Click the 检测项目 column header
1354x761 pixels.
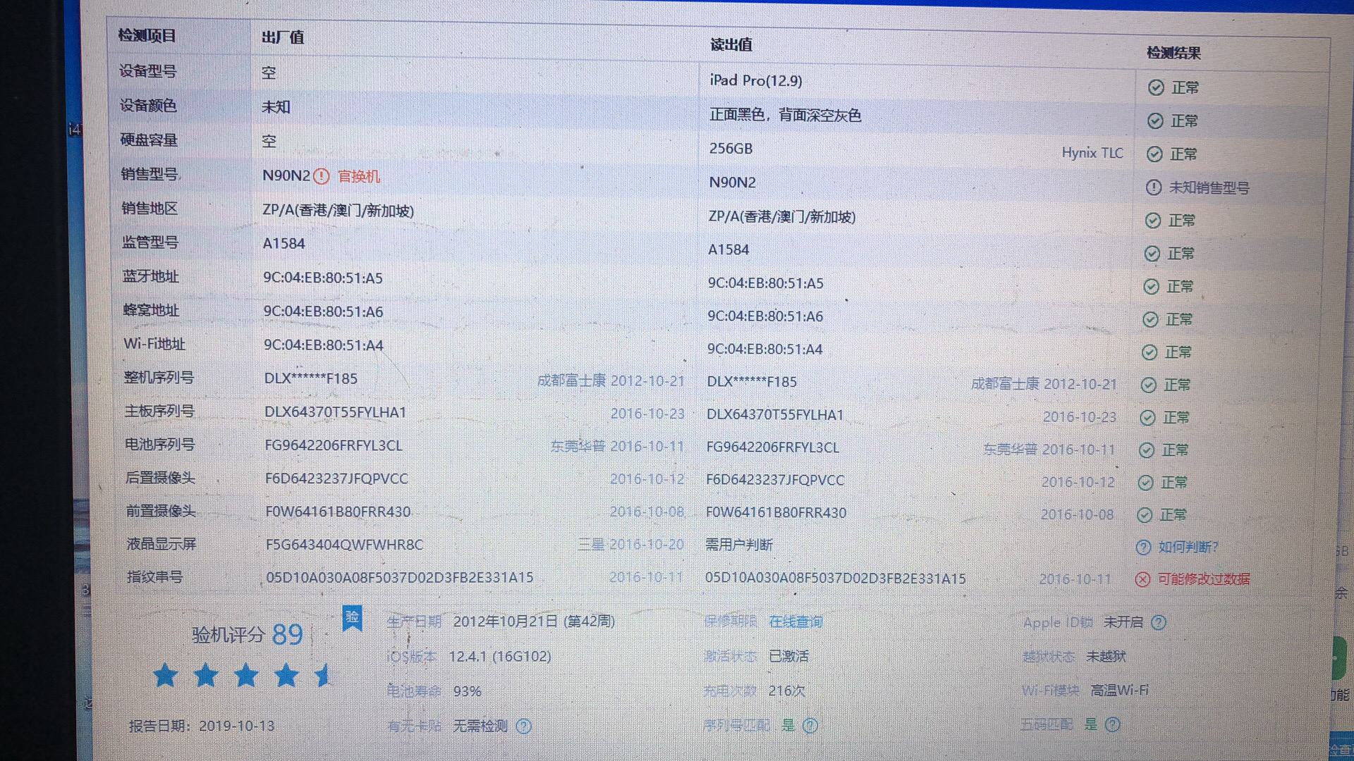coord(147,35)
